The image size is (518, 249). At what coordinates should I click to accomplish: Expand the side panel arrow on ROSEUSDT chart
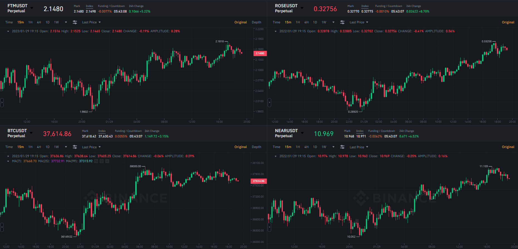269,103
